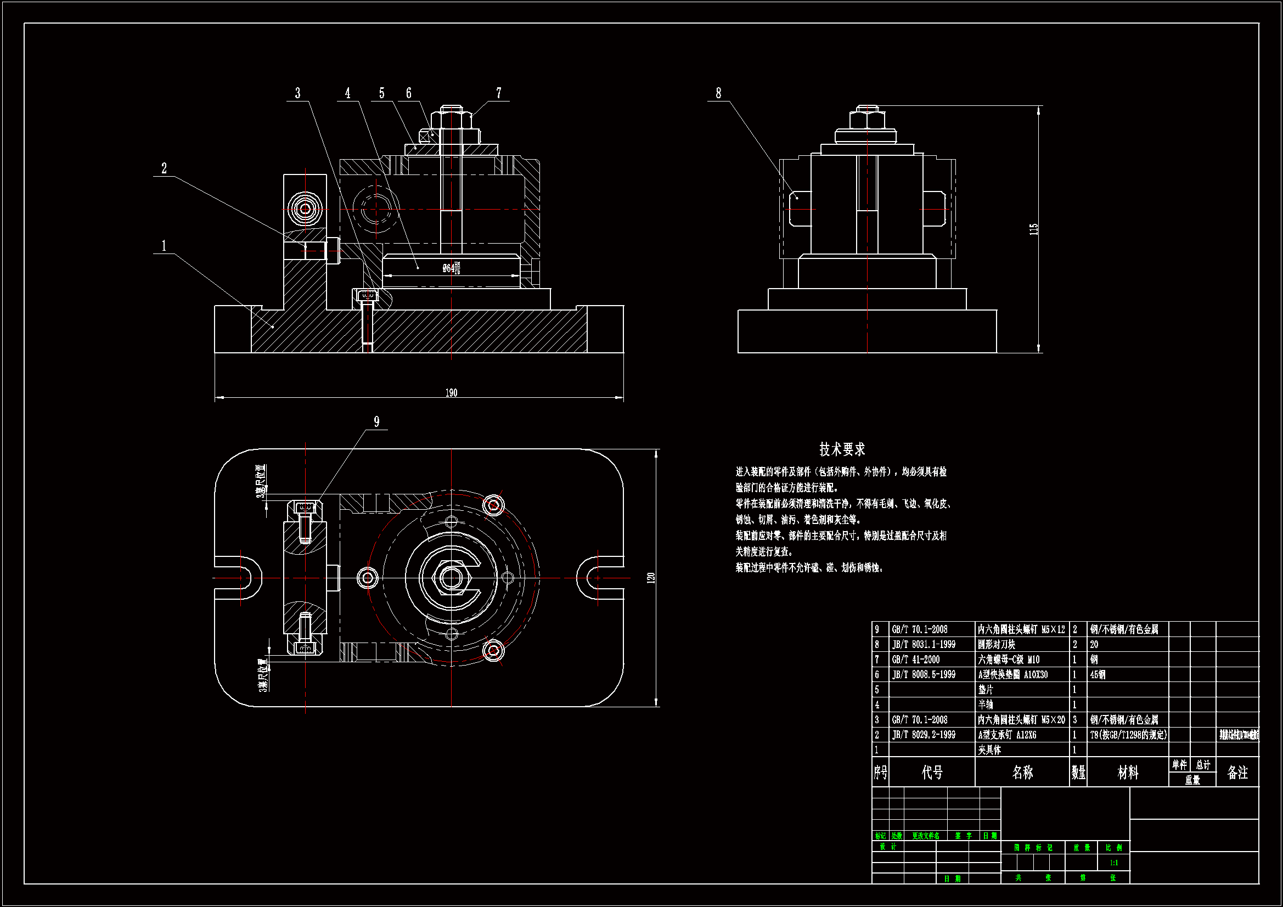The width and height of the screenshot is (1283, 907).
Task: Select the 材料 column header
Action: pos(1127,773)
